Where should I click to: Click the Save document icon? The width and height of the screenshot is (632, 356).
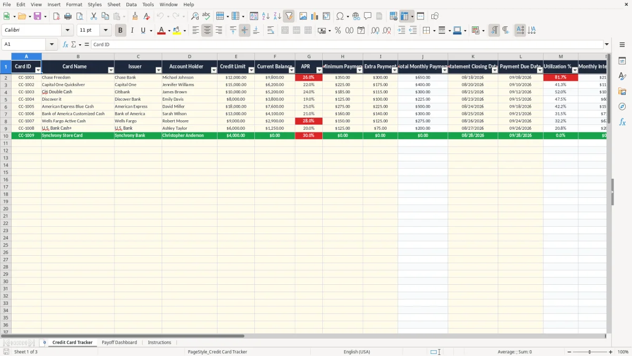[x=37, y=16]
